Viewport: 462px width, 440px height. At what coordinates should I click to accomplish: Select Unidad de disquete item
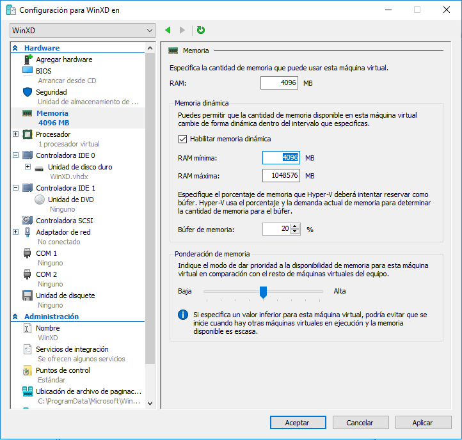point(65,295)
